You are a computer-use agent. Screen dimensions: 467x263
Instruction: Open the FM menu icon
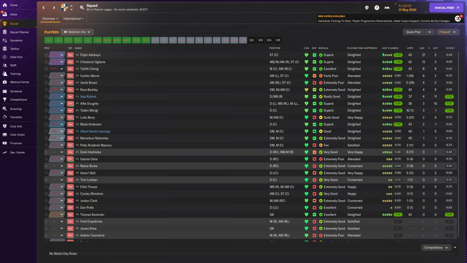(x=387, y=8)
